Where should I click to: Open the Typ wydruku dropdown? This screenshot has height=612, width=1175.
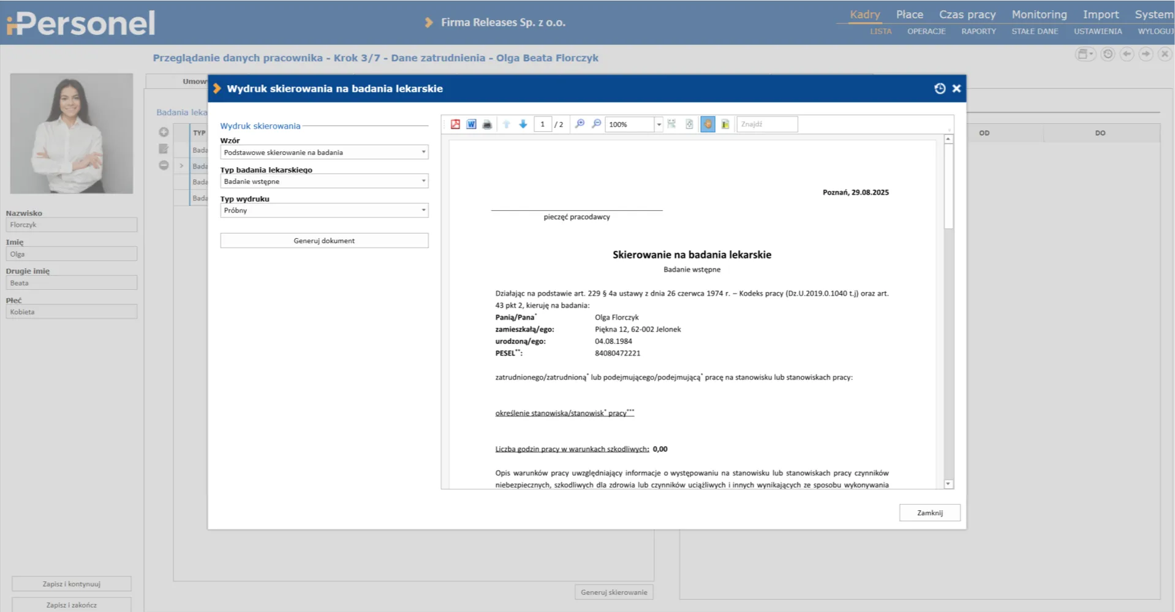click(x=423, y=211)
